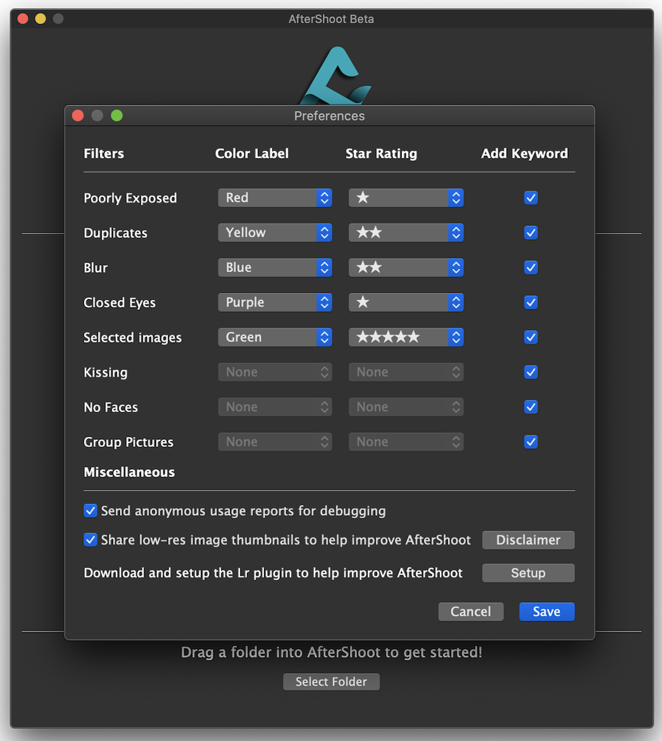This screenshot has height=741, width=662.
Task: Click the No Faces filter label
Action: point(111,407)
